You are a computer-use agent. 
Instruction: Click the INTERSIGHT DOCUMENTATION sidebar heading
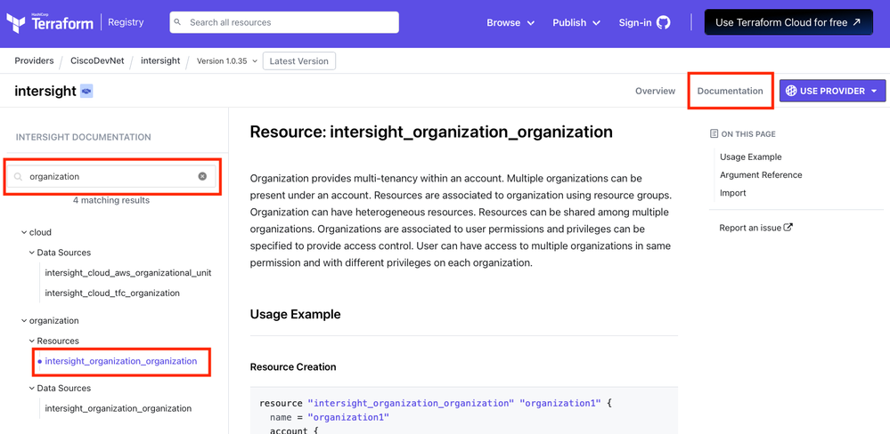[x=84, y=137]
